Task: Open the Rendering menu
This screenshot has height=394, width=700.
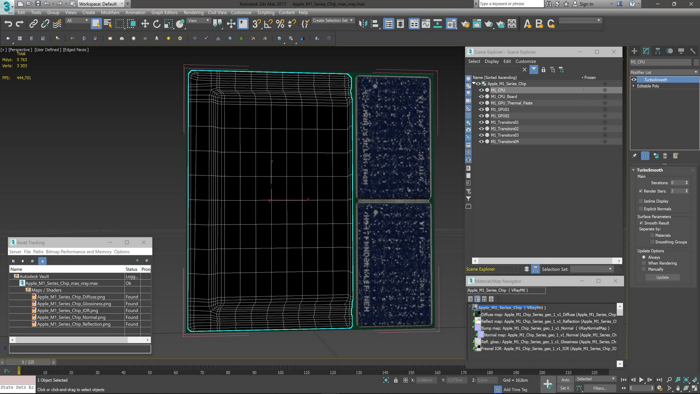Action: pyautogui.click(x=193, y=12)
